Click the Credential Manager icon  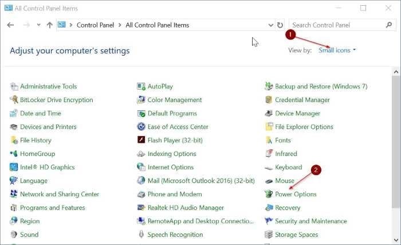[x=269, y=100]
